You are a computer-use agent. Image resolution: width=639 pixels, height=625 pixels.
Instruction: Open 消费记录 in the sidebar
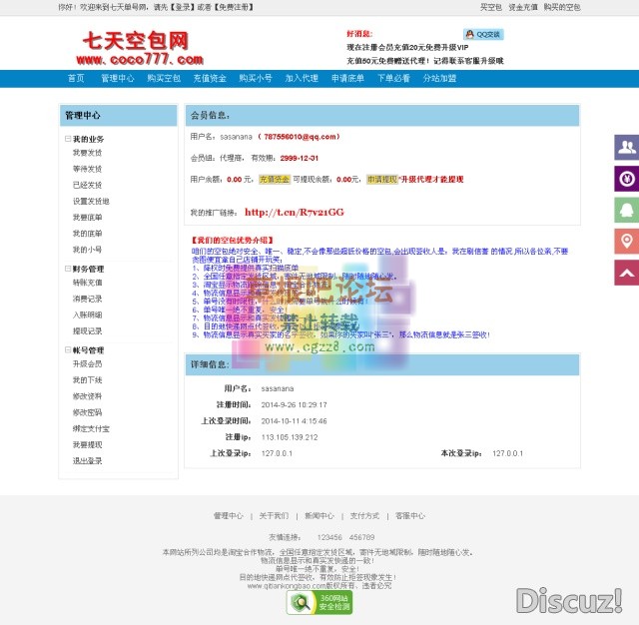(x=87, y=299)
